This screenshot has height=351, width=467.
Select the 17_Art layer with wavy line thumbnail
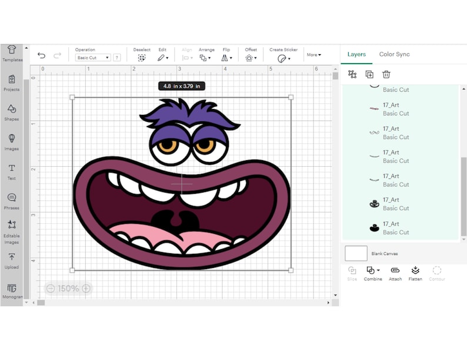(401, 133)
